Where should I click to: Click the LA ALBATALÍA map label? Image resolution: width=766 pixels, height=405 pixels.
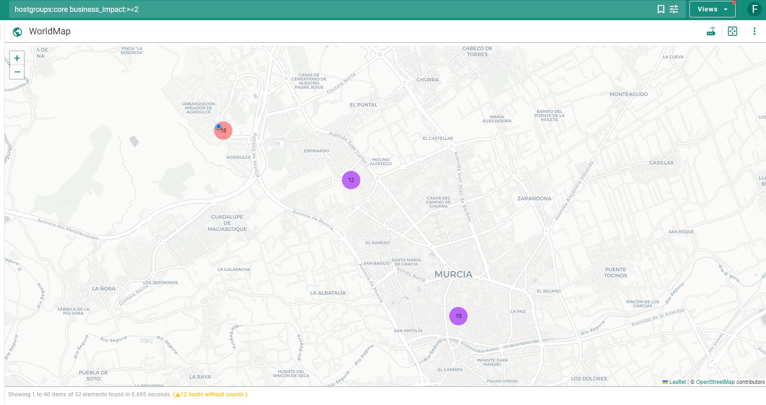[x=328, y=293]
